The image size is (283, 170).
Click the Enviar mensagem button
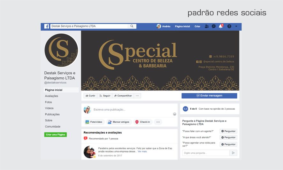coord(209,96)
